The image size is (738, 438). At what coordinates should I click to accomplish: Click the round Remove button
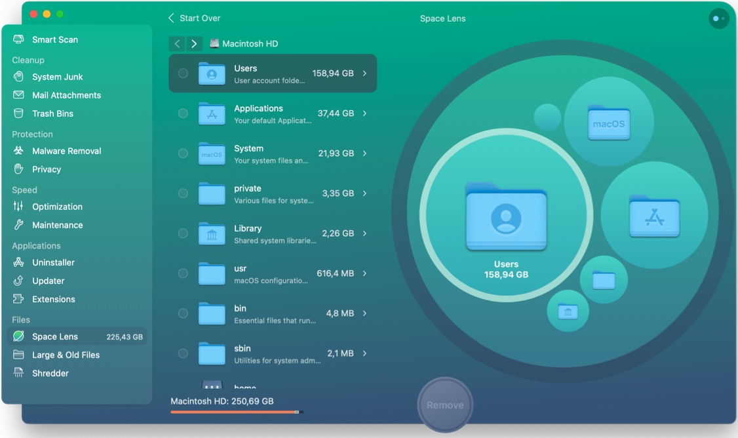pyautogui.click(x=445, y=405)
